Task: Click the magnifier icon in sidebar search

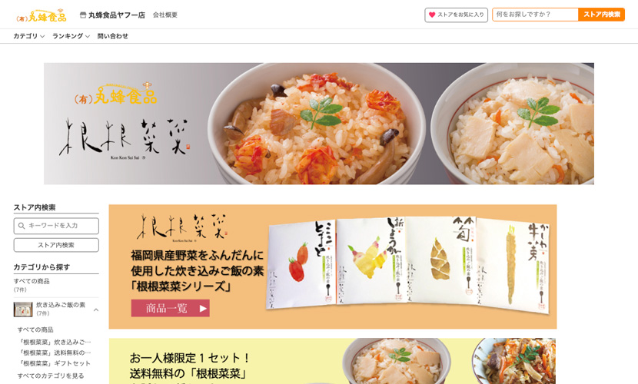Action: (x=22, y=226)
